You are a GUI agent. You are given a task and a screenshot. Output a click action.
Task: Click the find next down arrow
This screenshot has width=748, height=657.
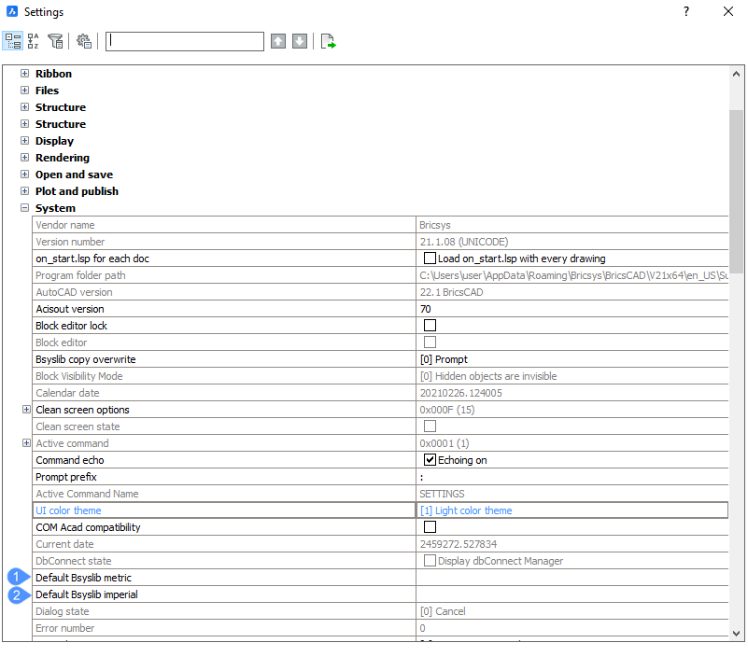[299, 41]
